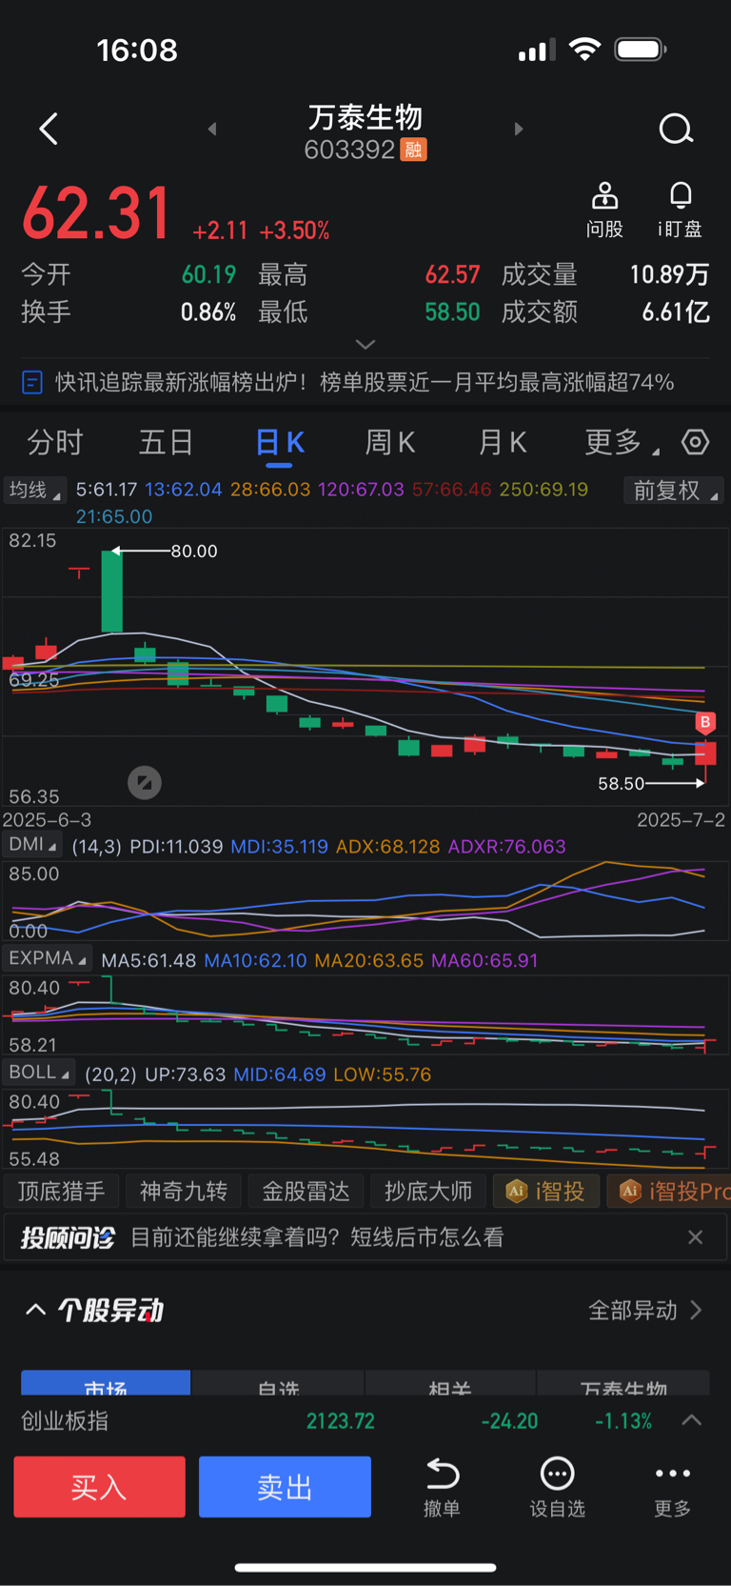Switch to 分时 chart tab

coord(55,442)
